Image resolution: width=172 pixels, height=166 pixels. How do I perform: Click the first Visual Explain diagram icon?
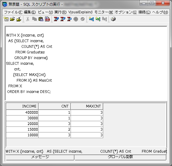coord(91,19)
